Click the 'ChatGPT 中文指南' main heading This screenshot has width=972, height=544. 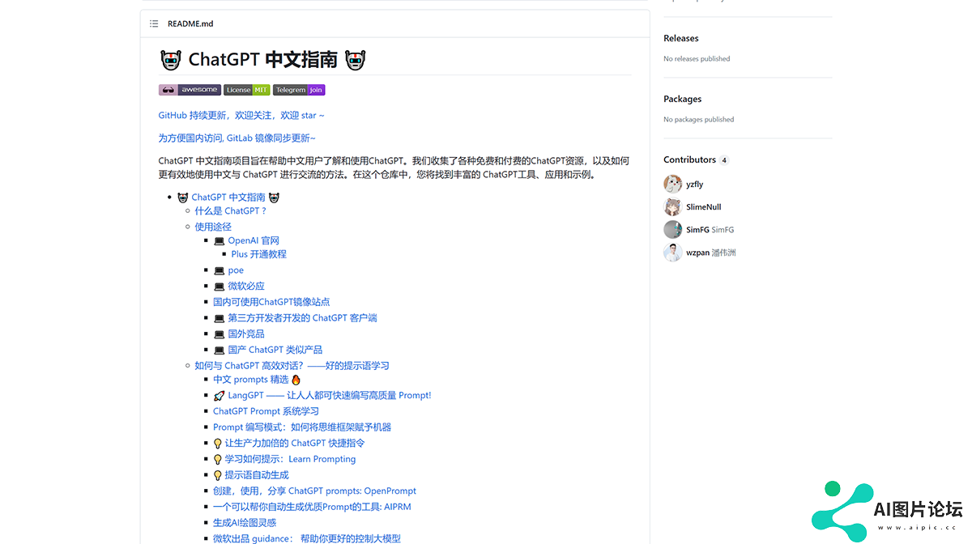[263, 59]
